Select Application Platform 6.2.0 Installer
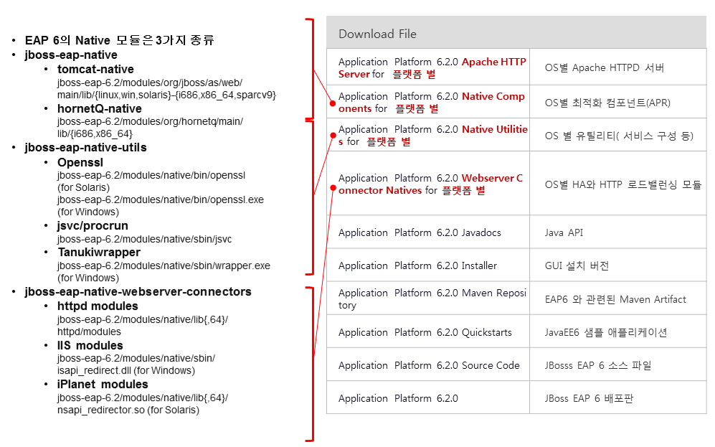The width and height of the screenshot is (715, 447). (x=417, y=265)
